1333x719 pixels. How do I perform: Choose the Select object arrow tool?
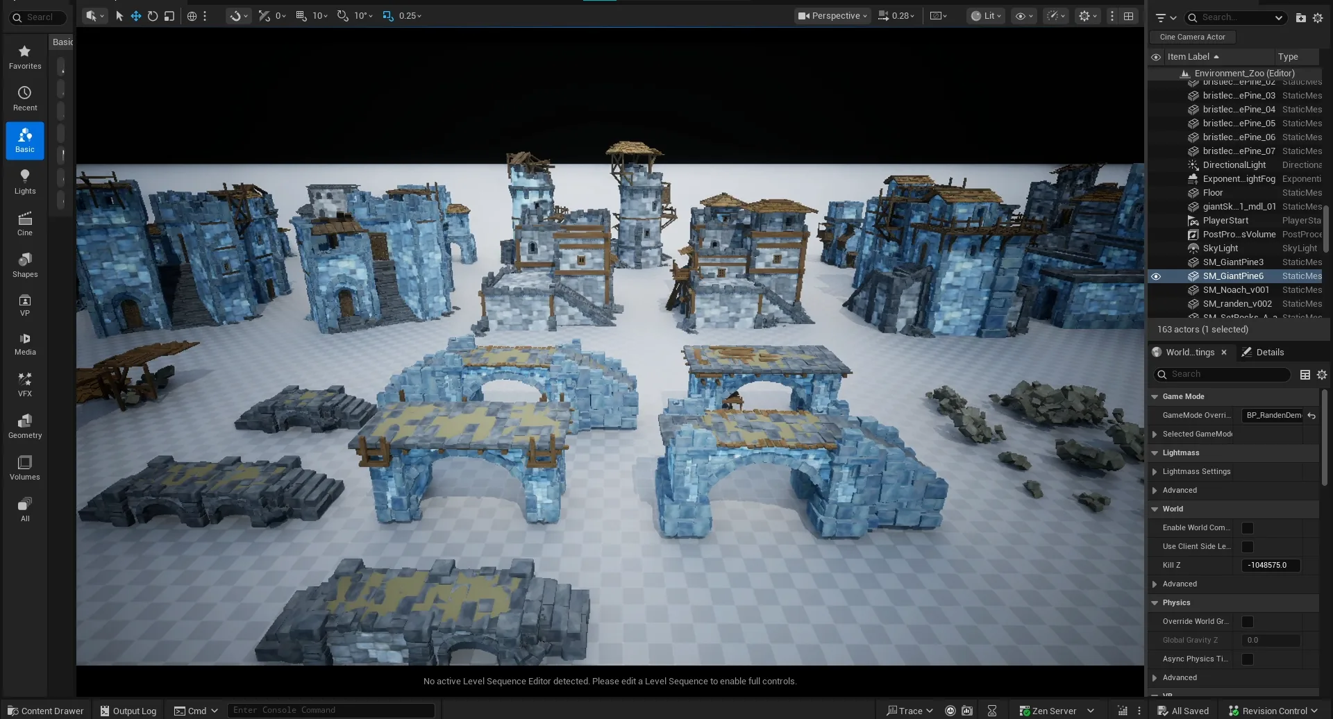(119, 16)
